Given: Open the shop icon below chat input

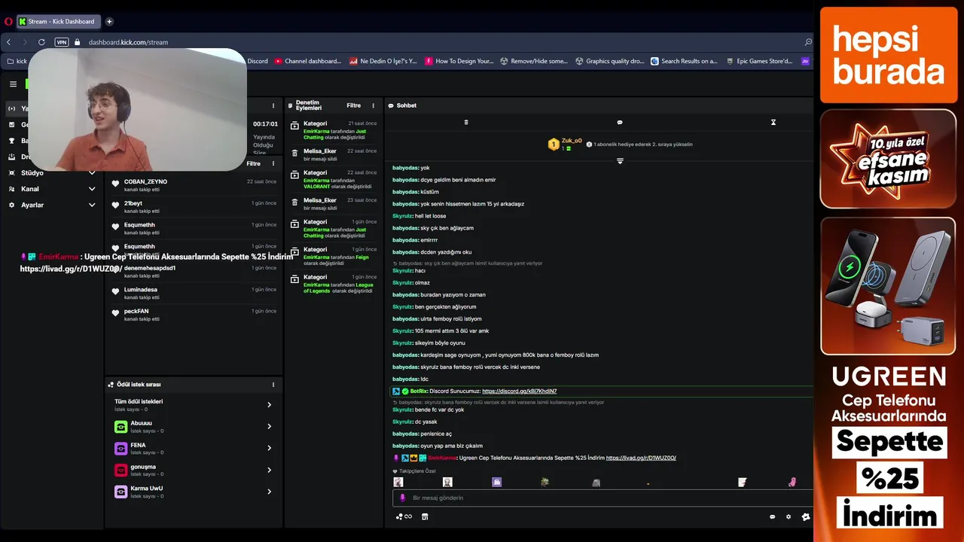Looking at the screenshot, I should point(425,516).
